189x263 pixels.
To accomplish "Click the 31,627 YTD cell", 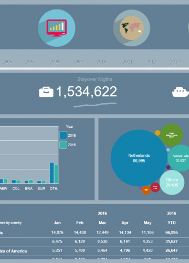I will pyautogui.click(x=172, y=241).
